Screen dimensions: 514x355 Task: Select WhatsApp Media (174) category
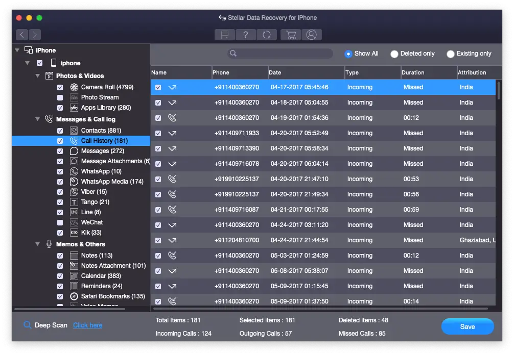[112, 182]
